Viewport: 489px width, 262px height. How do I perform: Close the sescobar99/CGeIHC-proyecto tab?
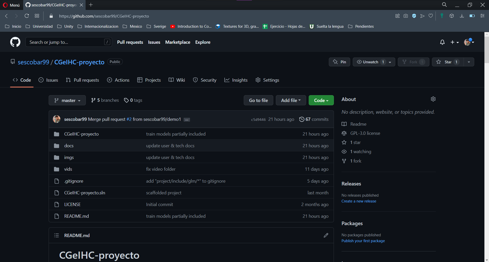click(81, 5)
